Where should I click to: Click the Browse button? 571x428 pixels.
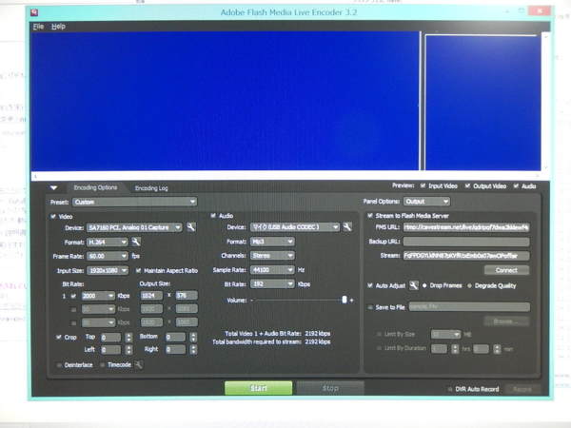(x=506, y=321)
